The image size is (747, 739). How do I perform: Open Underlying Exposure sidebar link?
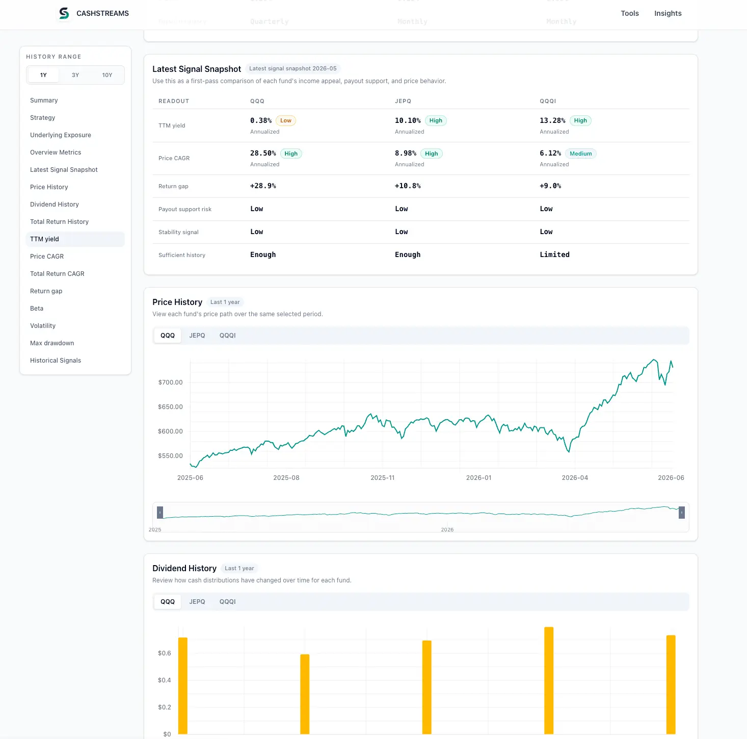(x=75, y=135)
